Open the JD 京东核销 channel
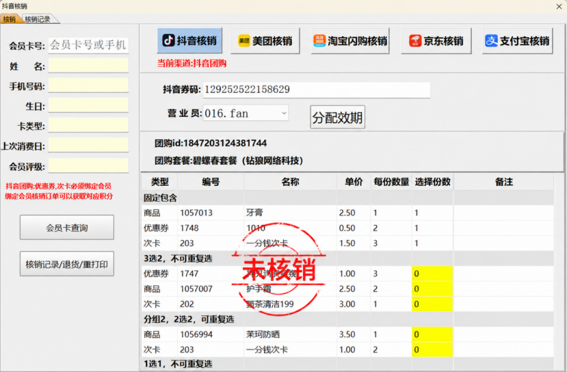The width and height of the screenshot is (567, 372). pos(436,41)
